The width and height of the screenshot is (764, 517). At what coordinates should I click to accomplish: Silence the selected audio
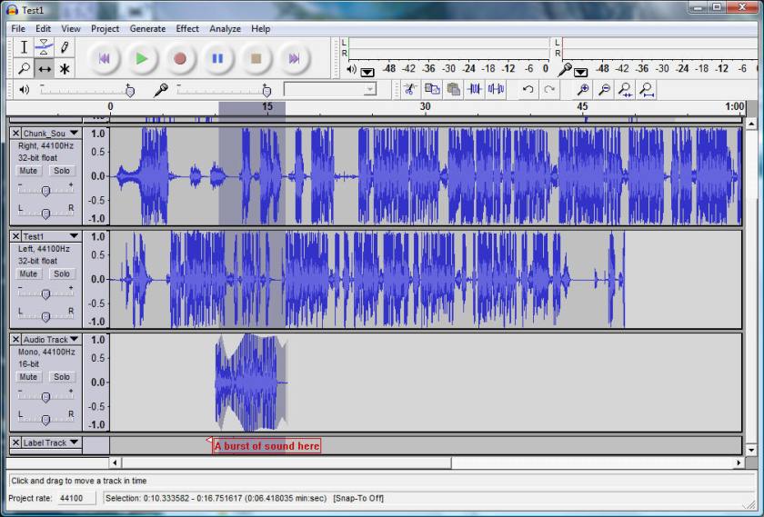(496, 89)
